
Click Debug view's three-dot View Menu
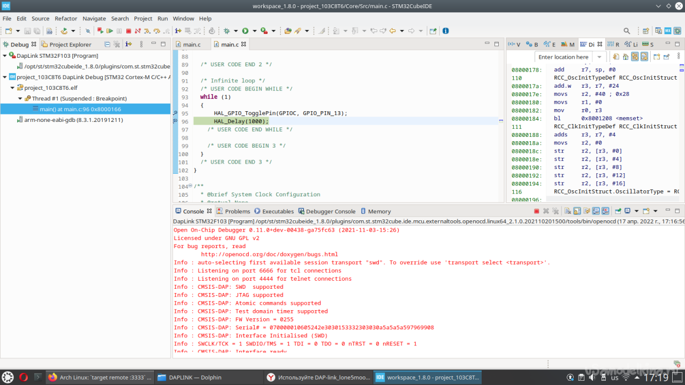tap(141, 44)
